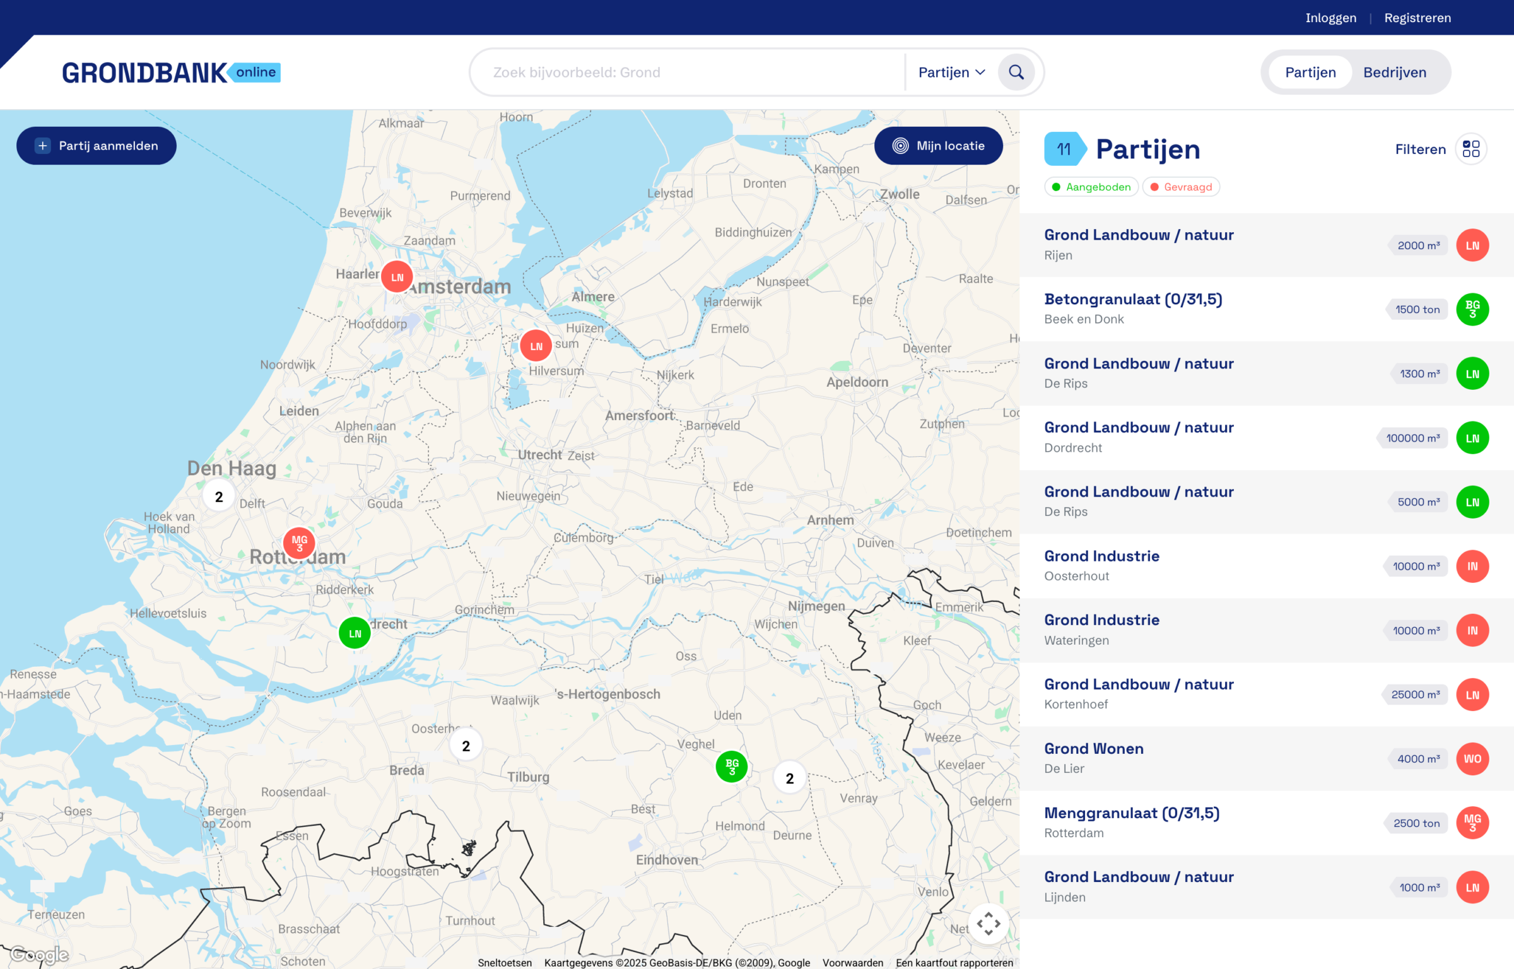Select the MG3 marker near Rotterdam
The width and height of the screenshot is (1514, 969).
[298, 543]
